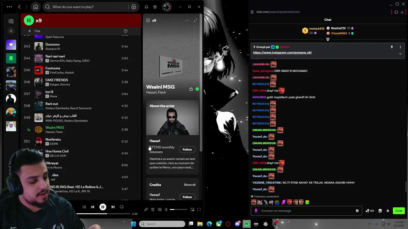Open Spotify notifications bell

pyautogui.click(x=146, y=7)
